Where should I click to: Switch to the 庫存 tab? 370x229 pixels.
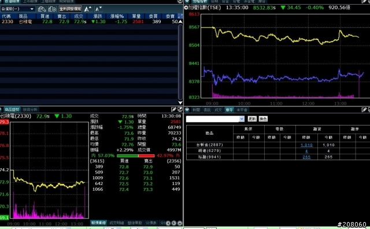click(x=229, y=110)
